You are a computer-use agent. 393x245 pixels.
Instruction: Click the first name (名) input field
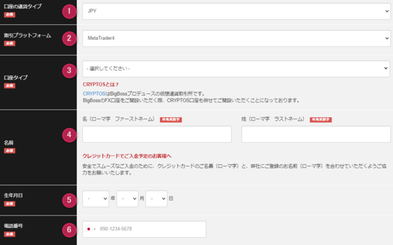(157, 134)
